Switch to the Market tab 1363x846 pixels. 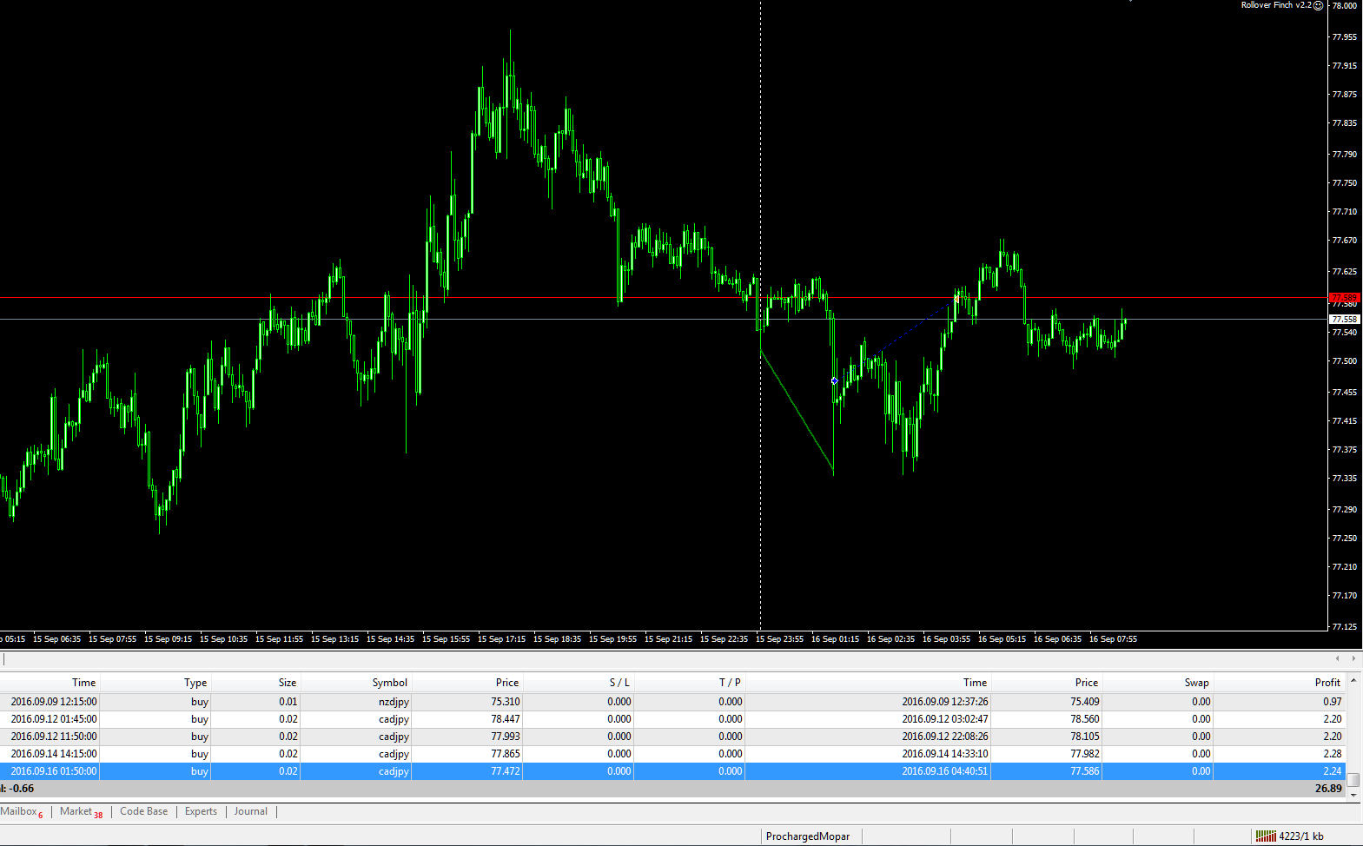(80, 811)
